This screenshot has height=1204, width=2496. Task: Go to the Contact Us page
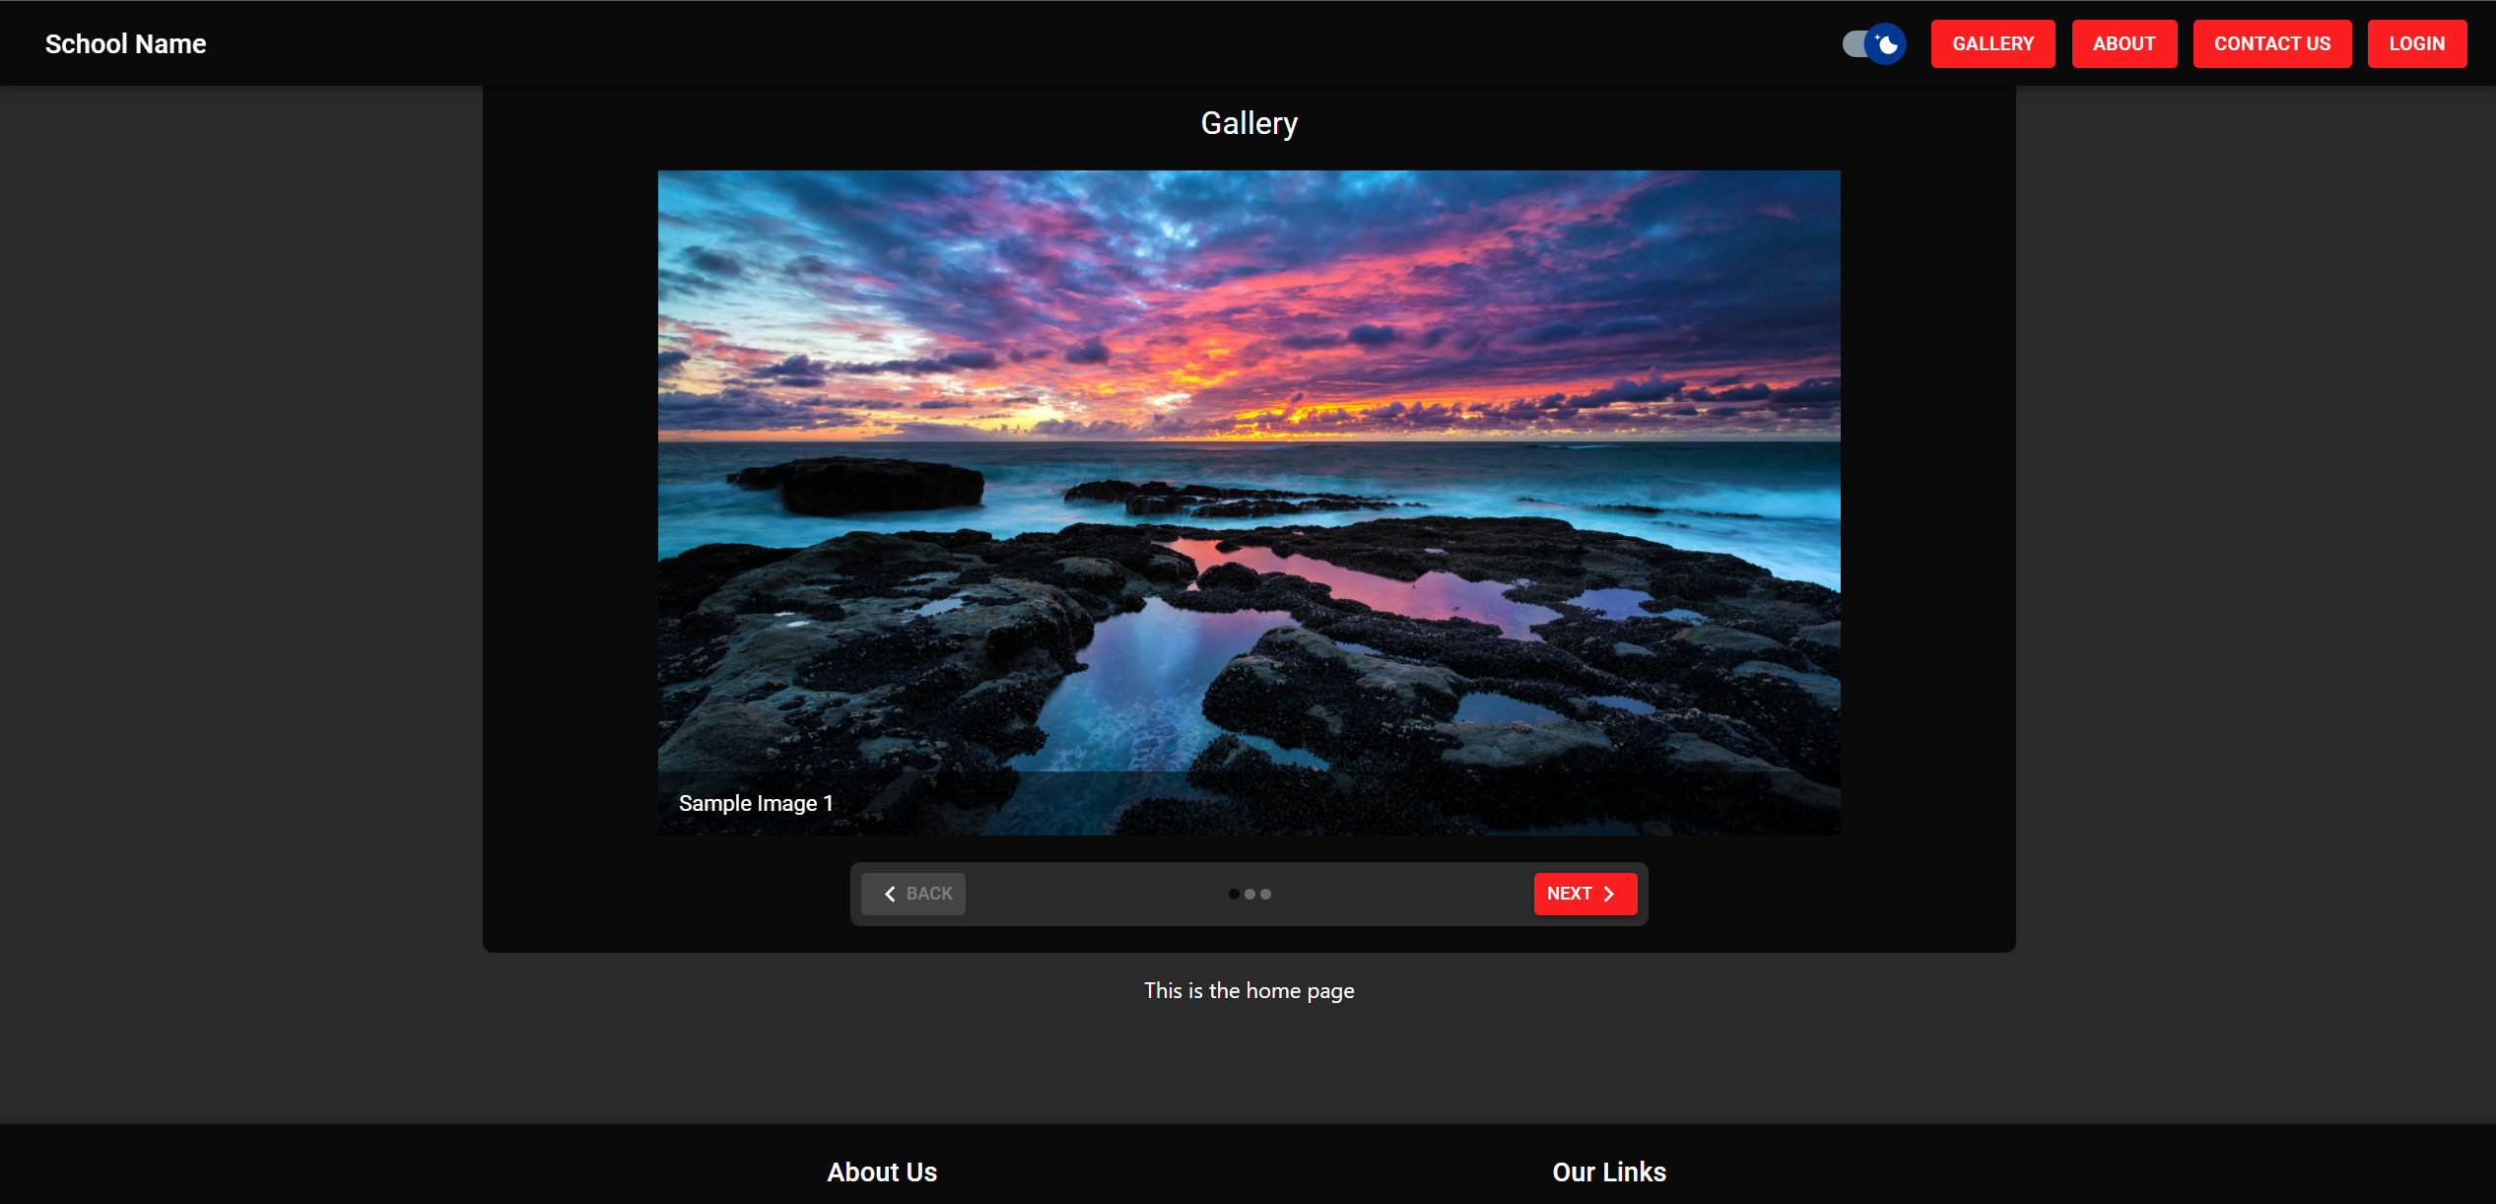(x=2271, y=44)
